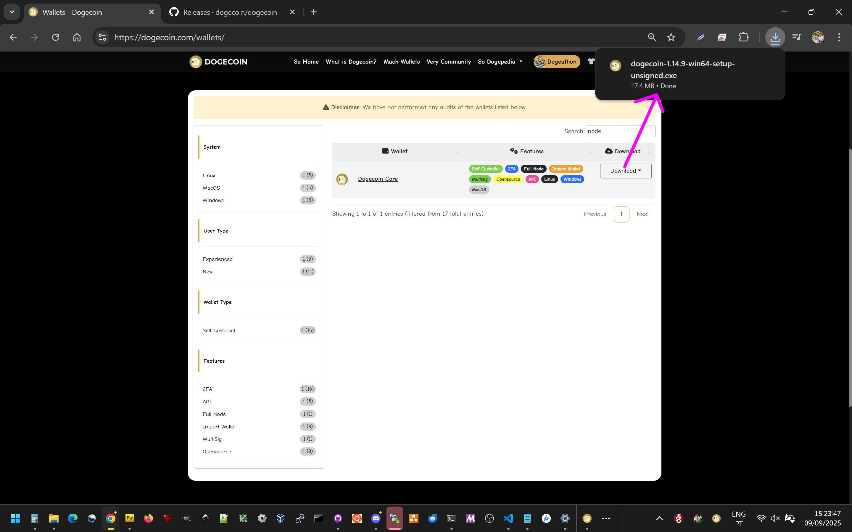This screenshot has width=852, height=532.
Task: Click into the wallet Search field
Action: [x=620, y=131]
